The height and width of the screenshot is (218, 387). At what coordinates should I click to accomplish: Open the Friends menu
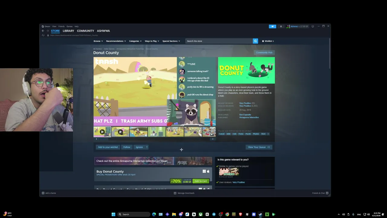click(x=61, y=26)
